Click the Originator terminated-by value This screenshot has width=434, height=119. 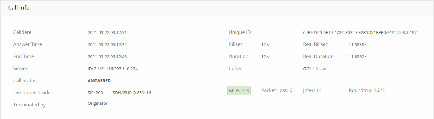[x=98, y=103]
